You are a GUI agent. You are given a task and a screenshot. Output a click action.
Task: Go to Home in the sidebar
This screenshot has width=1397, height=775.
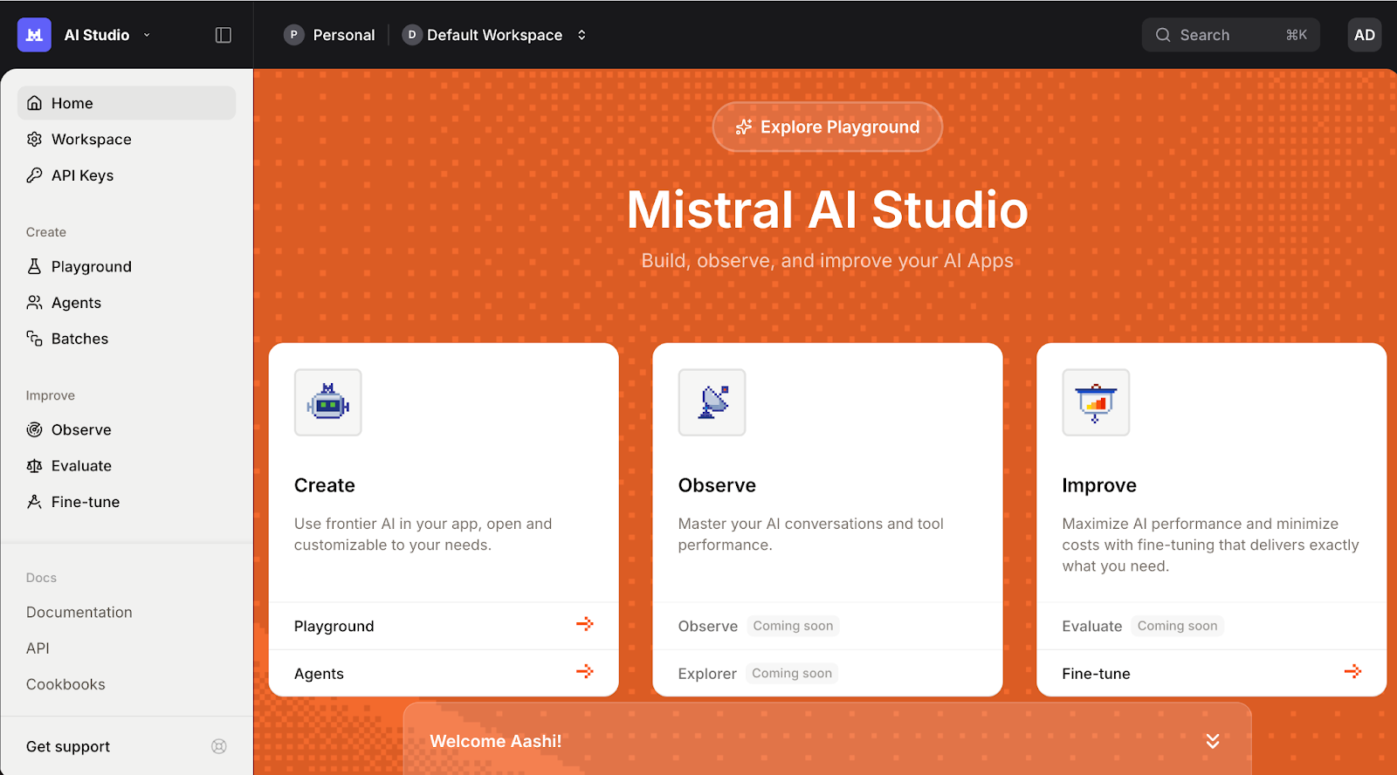point(127,103)
